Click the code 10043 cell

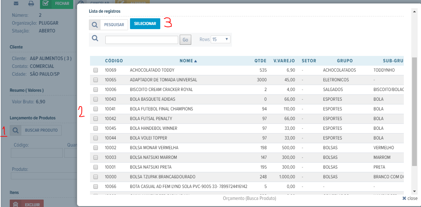coord(110,99)
